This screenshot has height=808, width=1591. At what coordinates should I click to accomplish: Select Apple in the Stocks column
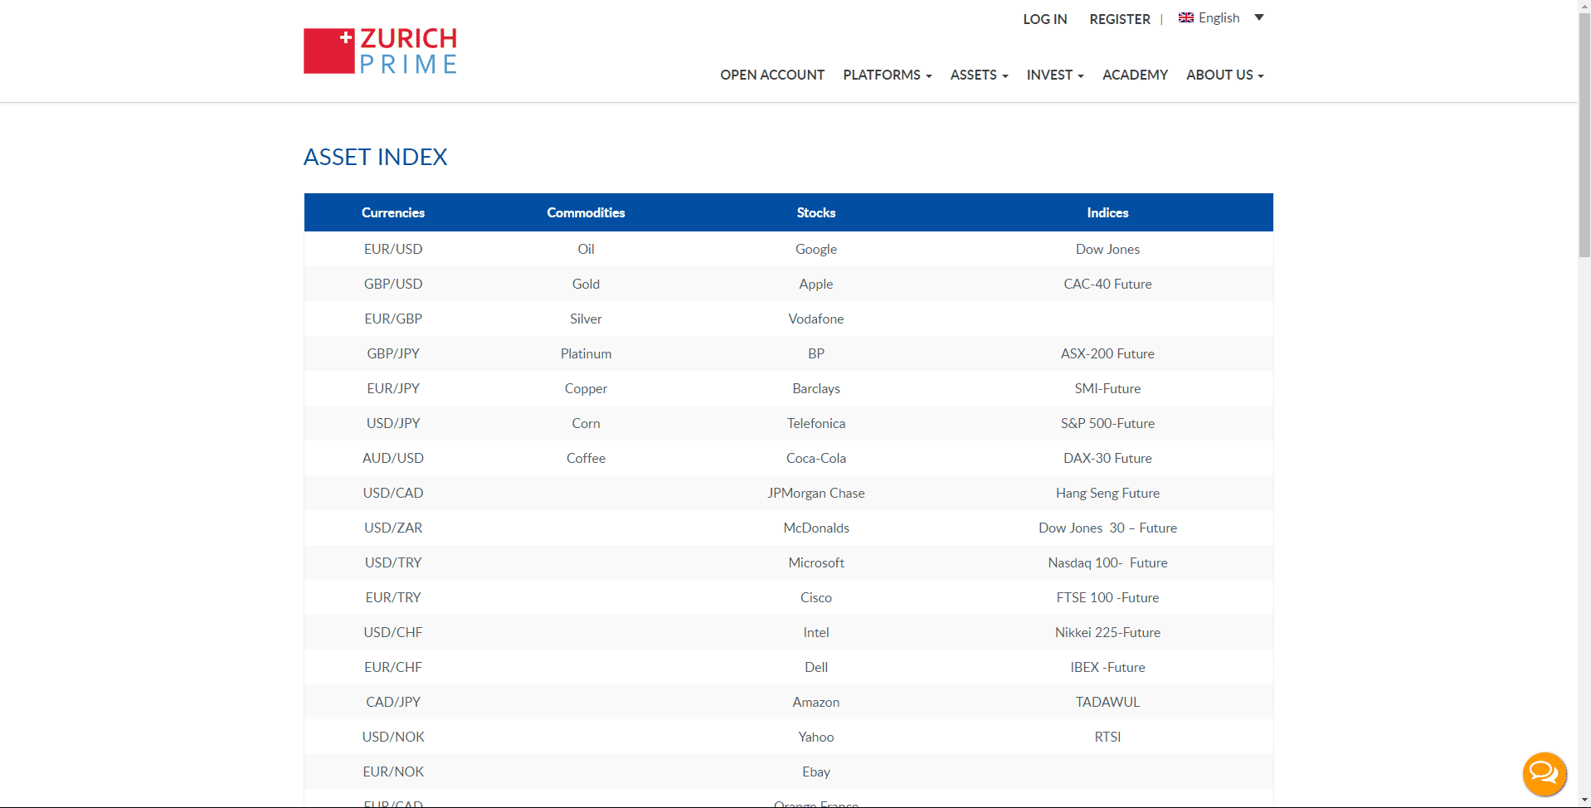tap(815, 284)
